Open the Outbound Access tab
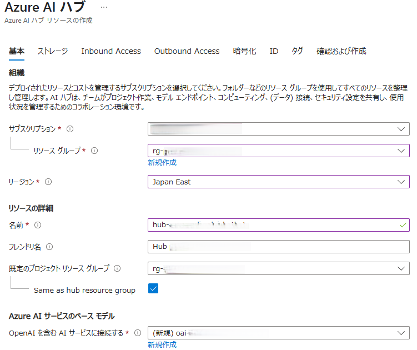The image size is (417, 350). point(187,51)
